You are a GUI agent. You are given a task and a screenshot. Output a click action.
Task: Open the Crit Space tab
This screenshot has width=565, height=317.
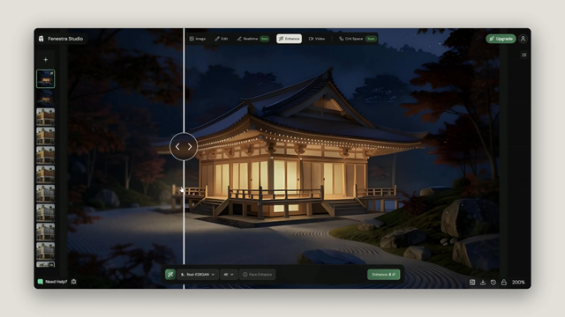357,39
